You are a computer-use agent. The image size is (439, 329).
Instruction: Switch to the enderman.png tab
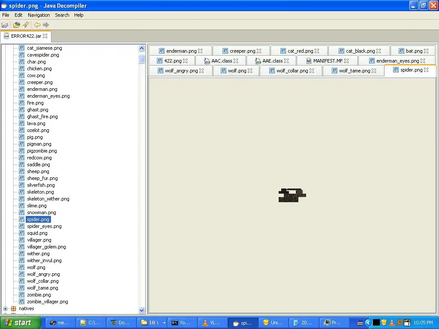(181, 51)
